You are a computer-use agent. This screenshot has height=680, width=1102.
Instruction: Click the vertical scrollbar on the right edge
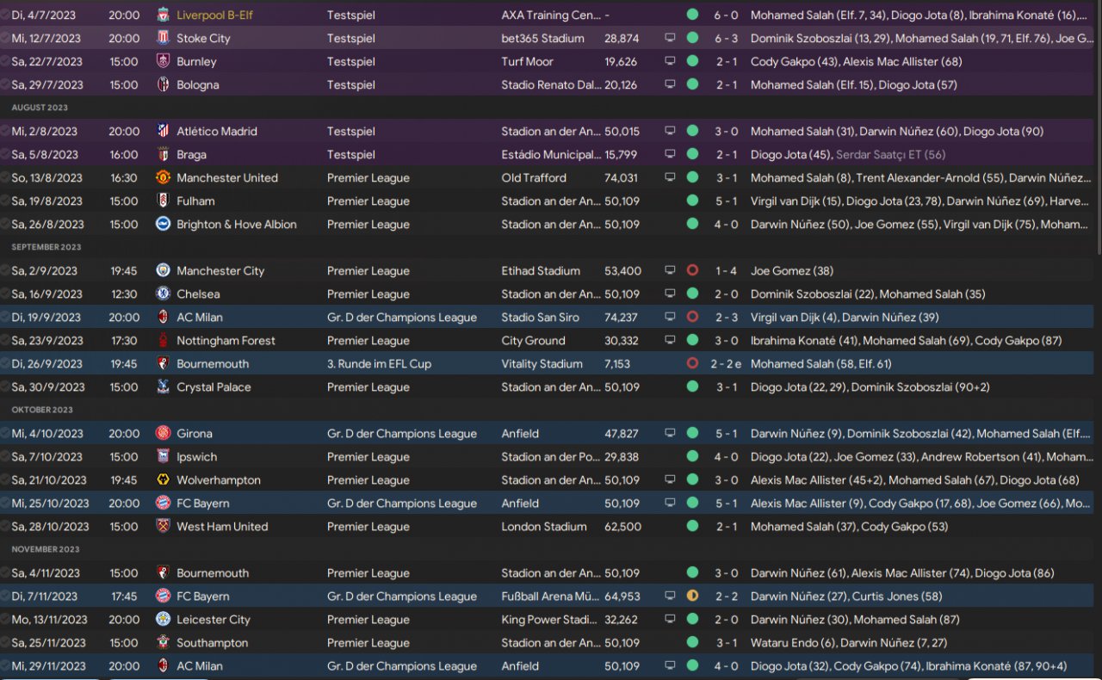(x=1098, y=129)
